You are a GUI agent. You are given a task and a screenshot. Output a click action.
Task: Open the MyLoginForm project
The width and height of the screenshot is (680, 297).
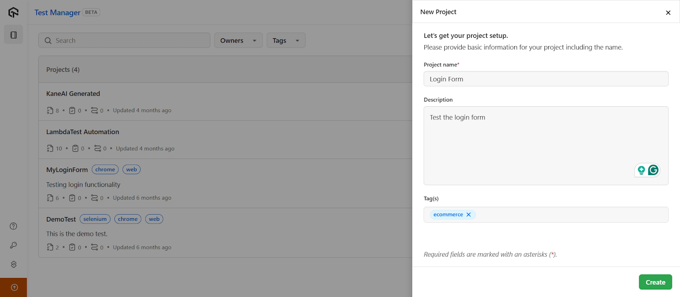67,170
